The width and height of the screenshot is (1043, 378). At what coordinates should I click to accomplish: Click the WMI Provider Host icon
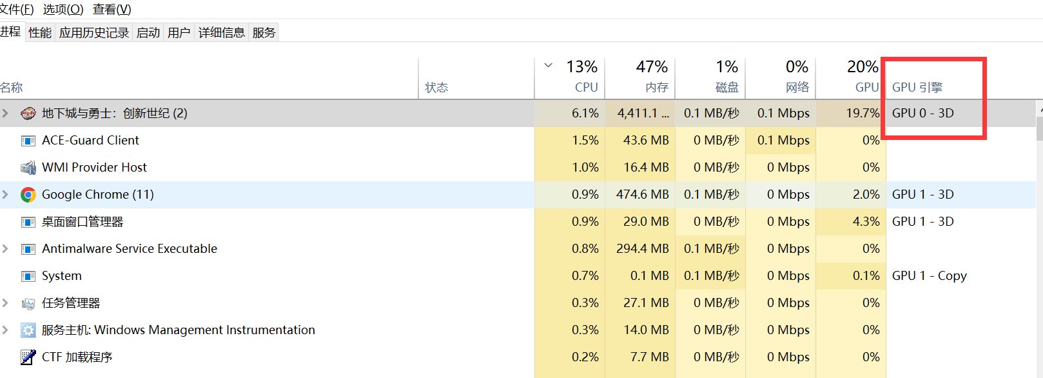click(x=28, y=168)
